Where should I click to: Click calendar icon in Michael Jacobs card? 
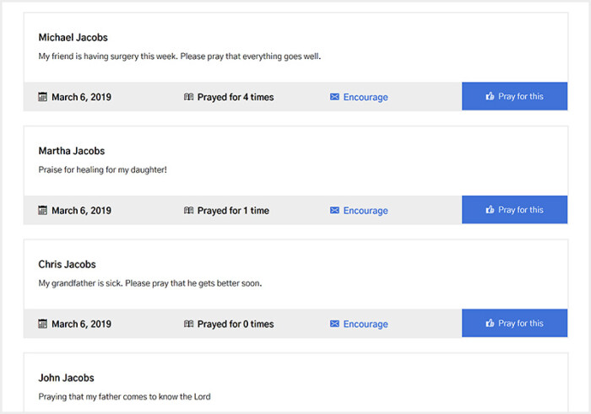[x=43, y=97]
